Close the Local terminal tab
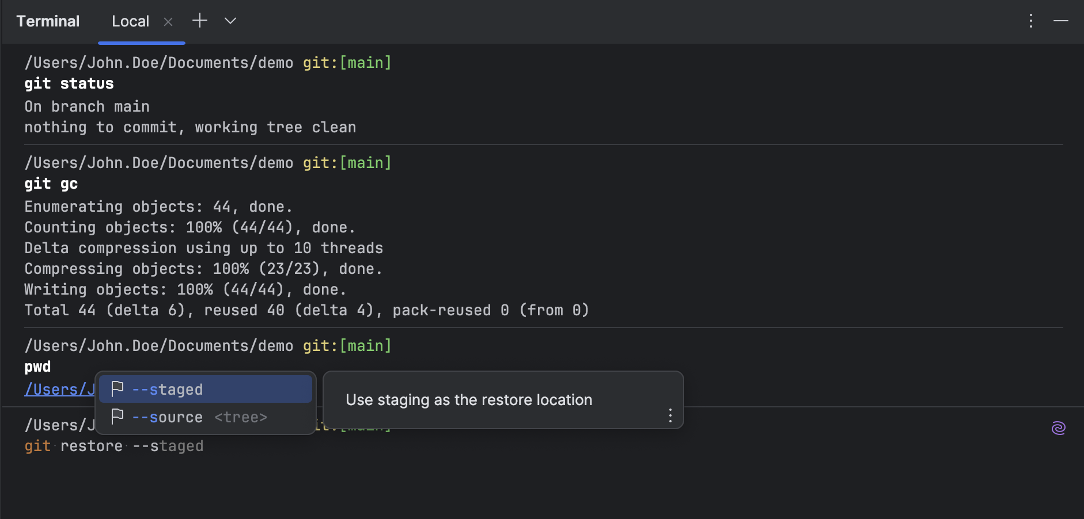The width and height of the screenshot is (1084, 519). [169, 21]
